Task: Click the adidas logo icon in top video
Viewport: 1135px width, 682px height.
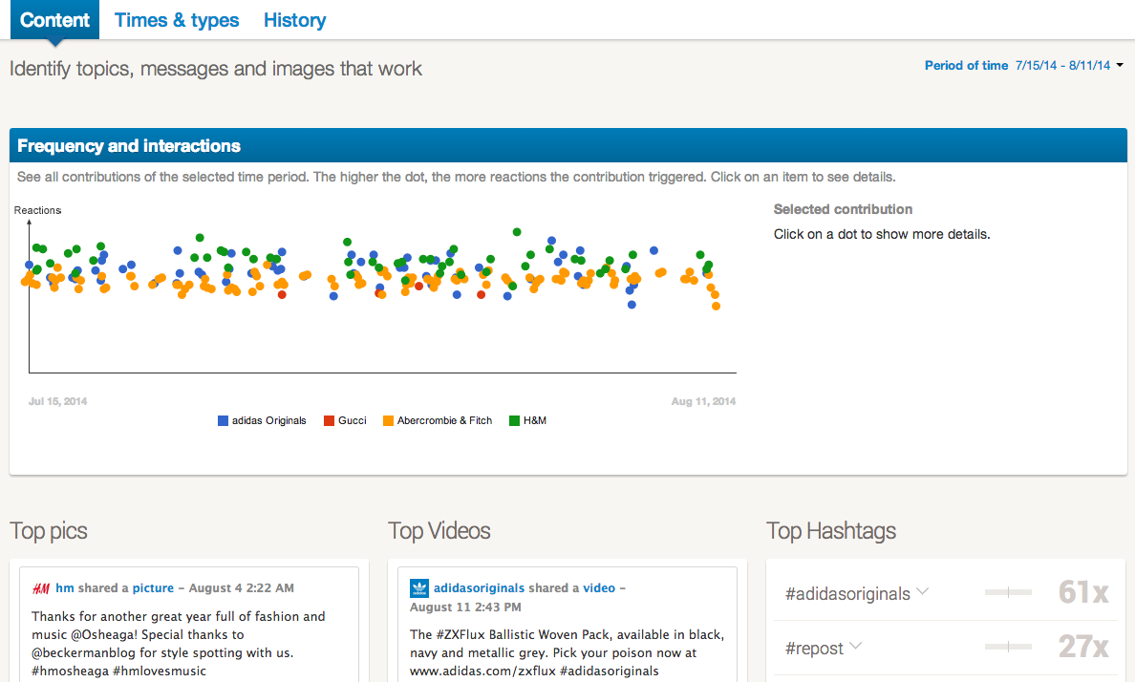Action: (419, 587)
